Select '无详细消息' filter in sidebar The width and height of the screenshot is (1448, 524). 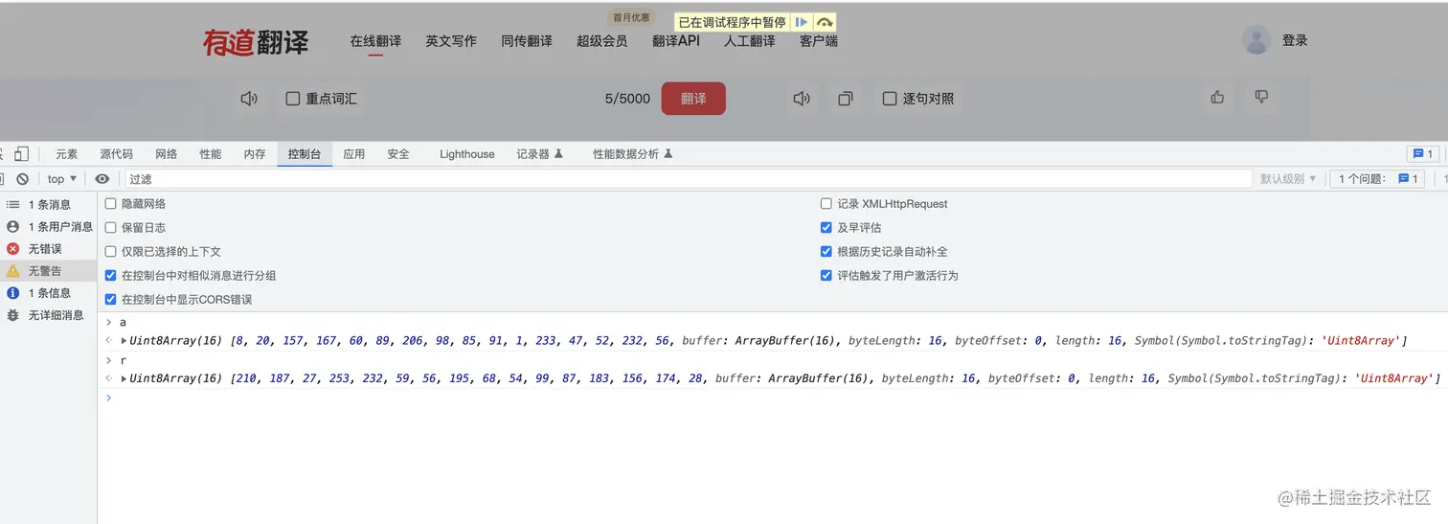point(49,315)
